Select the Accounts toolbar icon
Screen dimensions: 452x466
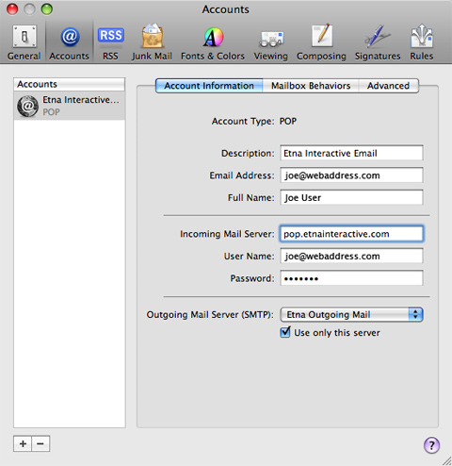[x=69, y=42]
